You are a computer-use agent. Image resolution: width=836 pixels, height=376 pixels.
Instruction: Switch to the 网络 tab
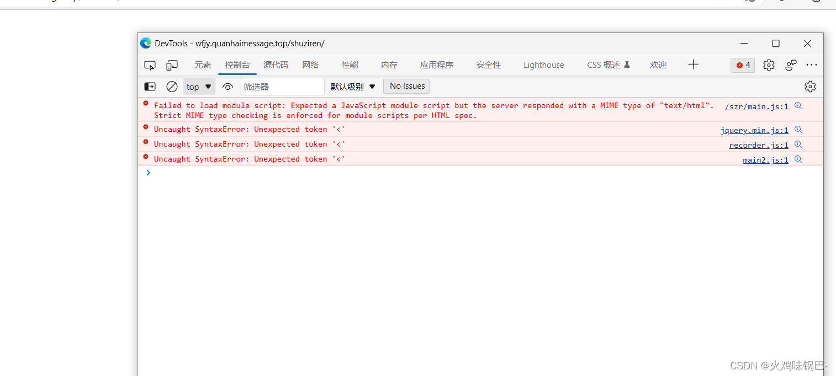click(x=310, y=65)
